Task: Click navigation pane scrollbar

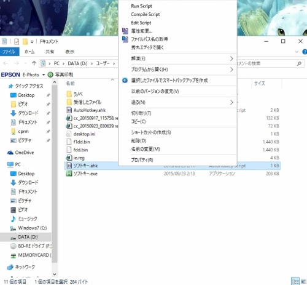Action: click(55, 174)
